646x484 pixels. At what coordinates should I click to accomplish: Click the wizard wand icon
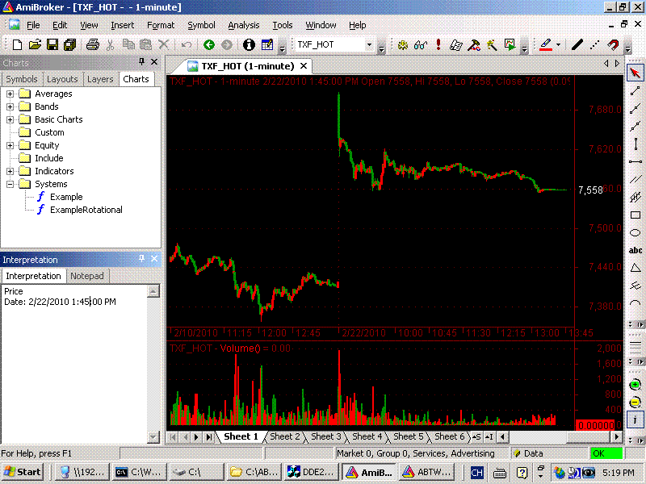[492, 44]
